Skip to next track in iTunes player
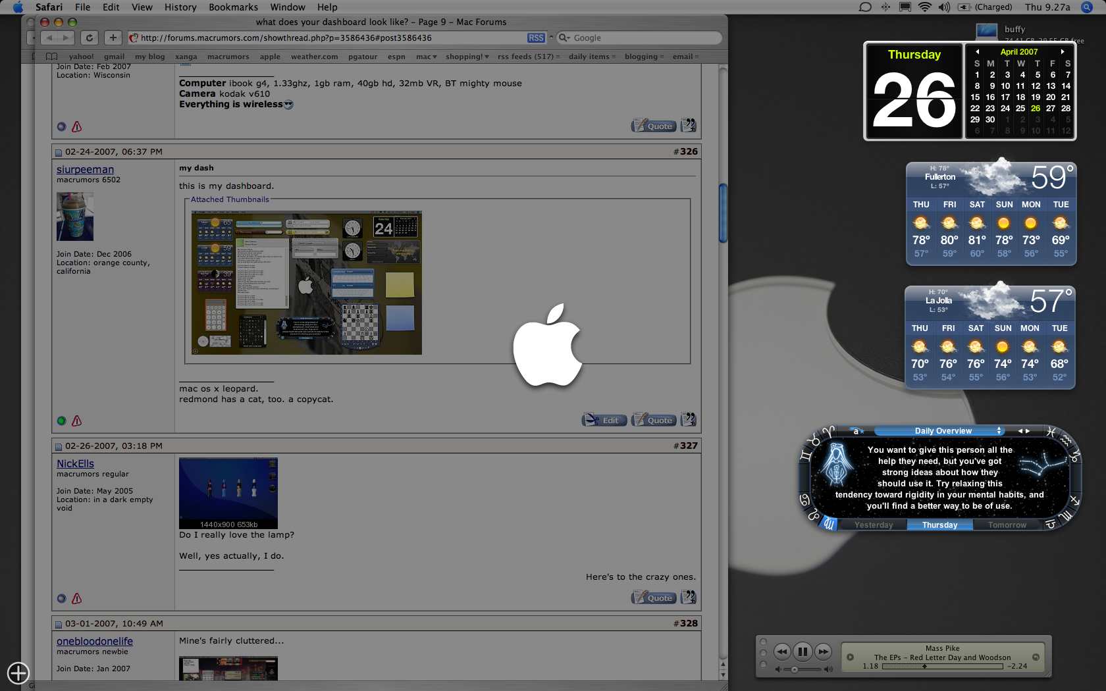1106x691 pixels. click(823, 652)
